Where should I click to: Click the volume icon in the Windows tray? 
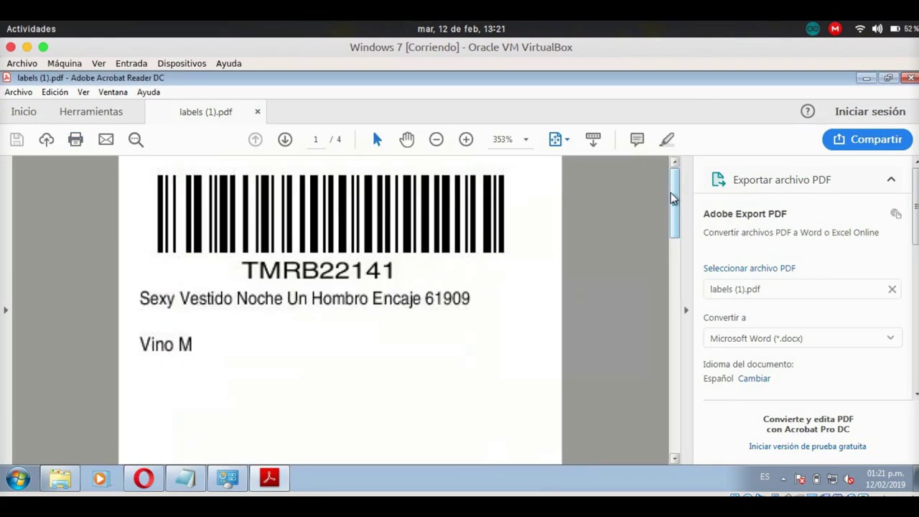(x=849, y=479)
